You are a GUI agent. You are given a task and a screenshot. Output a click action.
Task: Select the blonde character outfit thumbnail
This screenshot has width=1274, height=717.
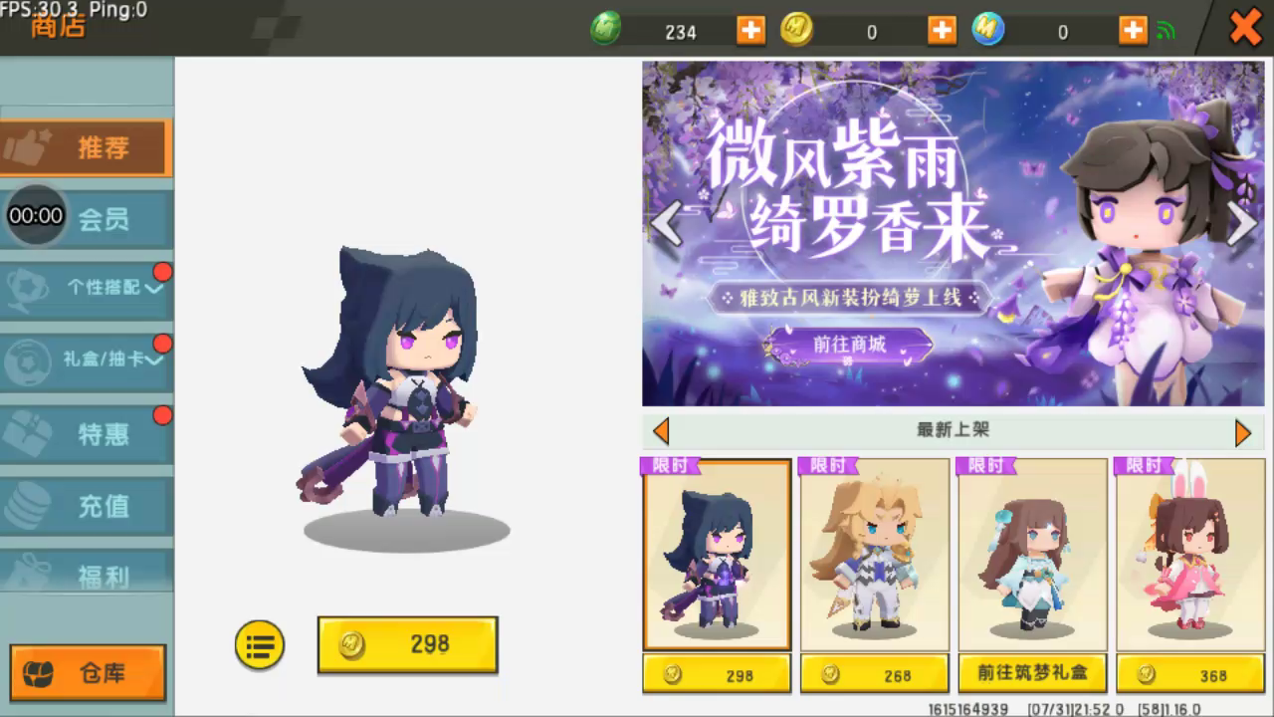point(874,555)
